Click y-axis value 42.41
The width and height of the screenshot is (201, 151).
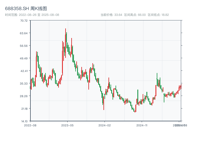pyautogui.click(x=24, y=71)
